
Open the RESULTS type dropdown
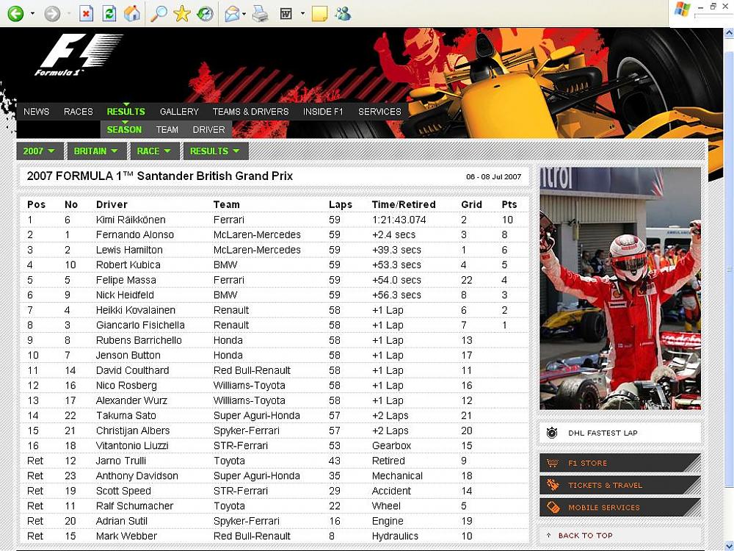coord(214,151)
